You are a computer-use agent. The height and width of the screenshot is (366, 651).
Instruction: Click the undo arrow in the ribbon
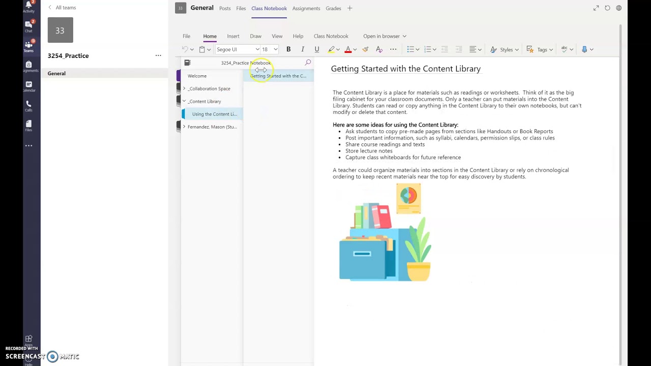point(185,49)
